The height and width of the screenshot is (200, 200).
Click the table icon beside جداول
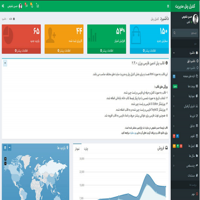click(197, 126)
